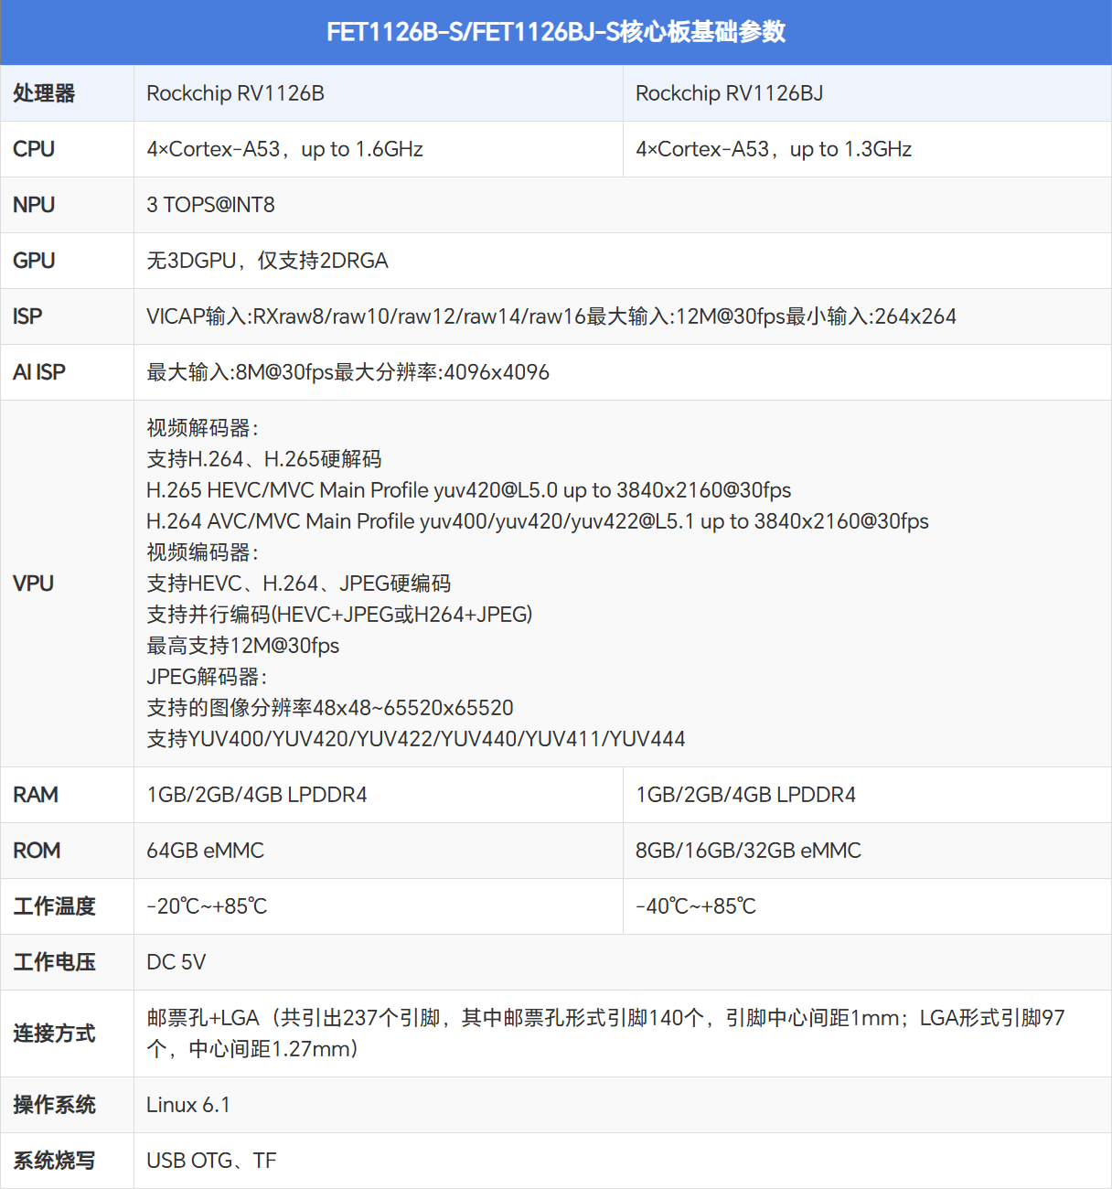Viewport: 1112px width, 1189px height.
Task: Select the Rockchip RV1126B processor cell
Action: [x=236, y=93]
